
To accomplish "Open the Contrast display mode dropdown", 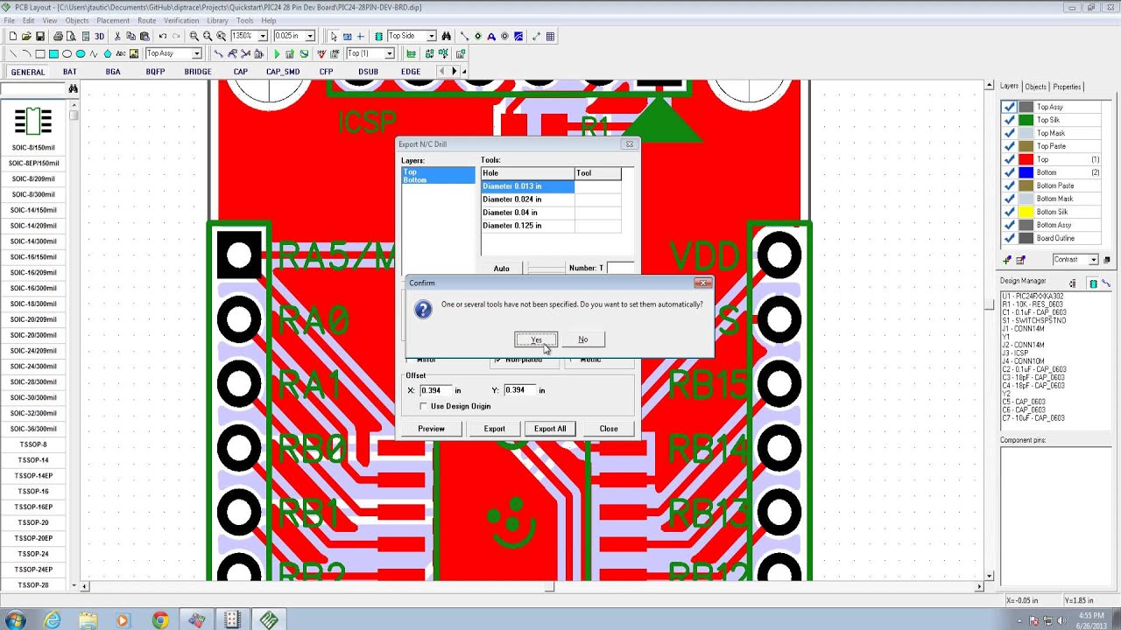I will [x=1093, y=260].
